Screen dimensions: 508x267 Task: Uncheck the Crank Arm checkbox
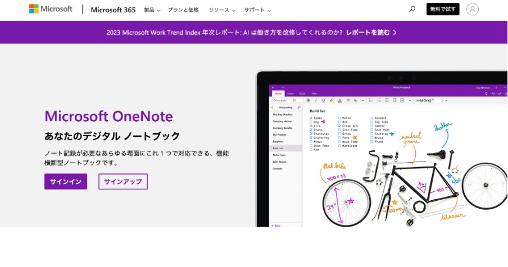339,126
